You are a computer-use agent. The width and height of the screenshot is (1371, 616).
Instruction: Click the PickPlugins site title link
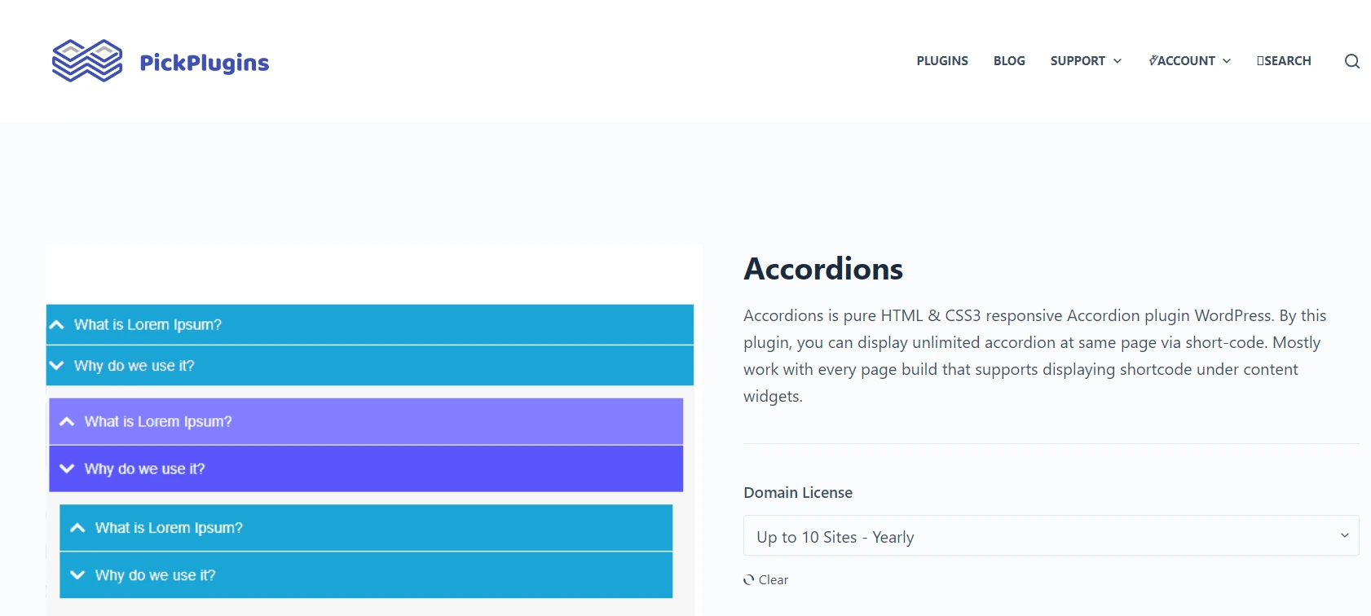tap(204, 63)
